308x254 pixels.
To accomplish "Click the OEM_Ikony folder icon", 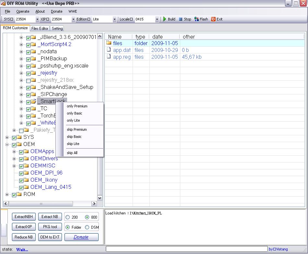I will click(27, 180).
